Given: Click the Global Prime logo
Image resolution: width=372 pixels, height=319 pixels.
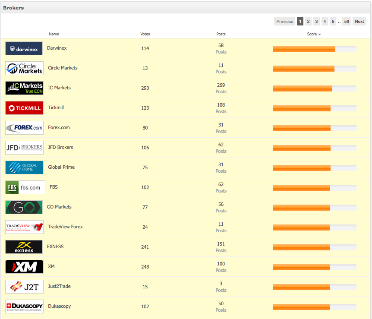Looking at the screenshot, I should point(25,167).
